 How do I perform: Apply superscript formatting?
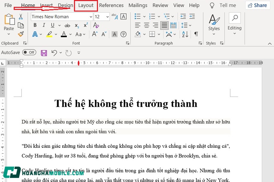coord(86,25)
